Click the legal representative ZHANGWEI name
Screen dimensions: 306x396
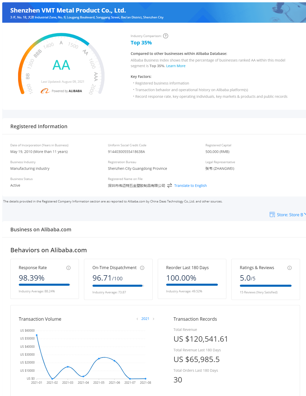tap(220, 169)
